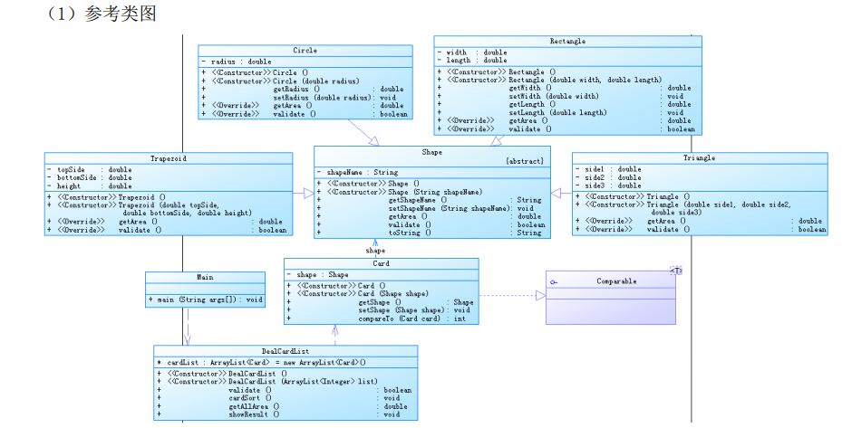
Task: Click the DealCardList dependency arrowhead at Card
Action: pyautogui.click(x=335, y=328)
